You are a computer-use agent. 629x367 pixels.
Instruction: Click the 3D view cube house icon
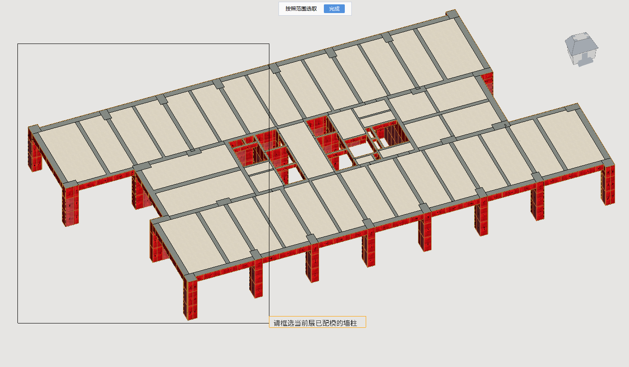[581, 49]
